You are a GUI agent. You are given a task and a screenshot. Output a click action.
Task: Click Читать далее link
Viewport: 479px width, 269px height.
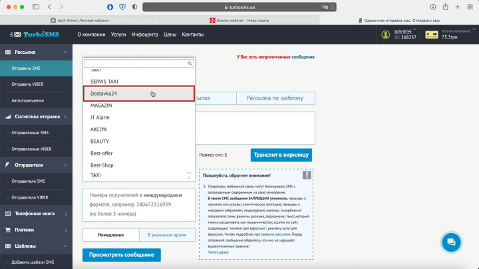click(x=218, y=252)
